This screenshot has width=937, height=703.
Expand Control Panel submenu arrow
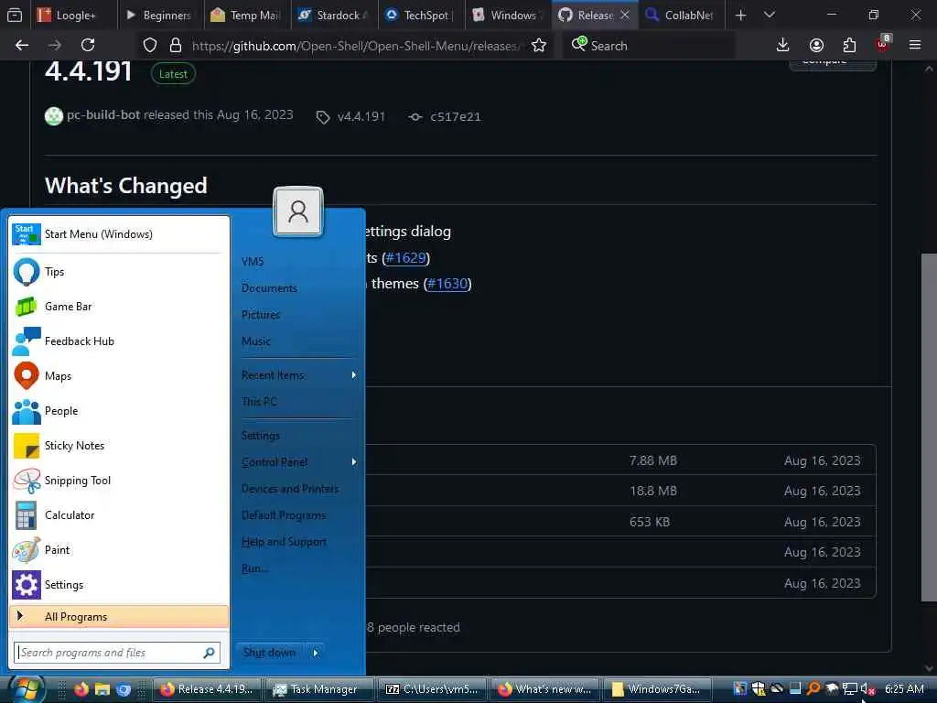pos(354,462)
